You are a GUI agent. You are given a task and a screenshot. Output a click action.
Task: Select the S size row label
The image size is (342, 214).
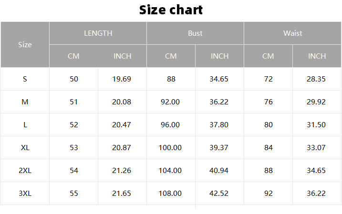point(25,79)
